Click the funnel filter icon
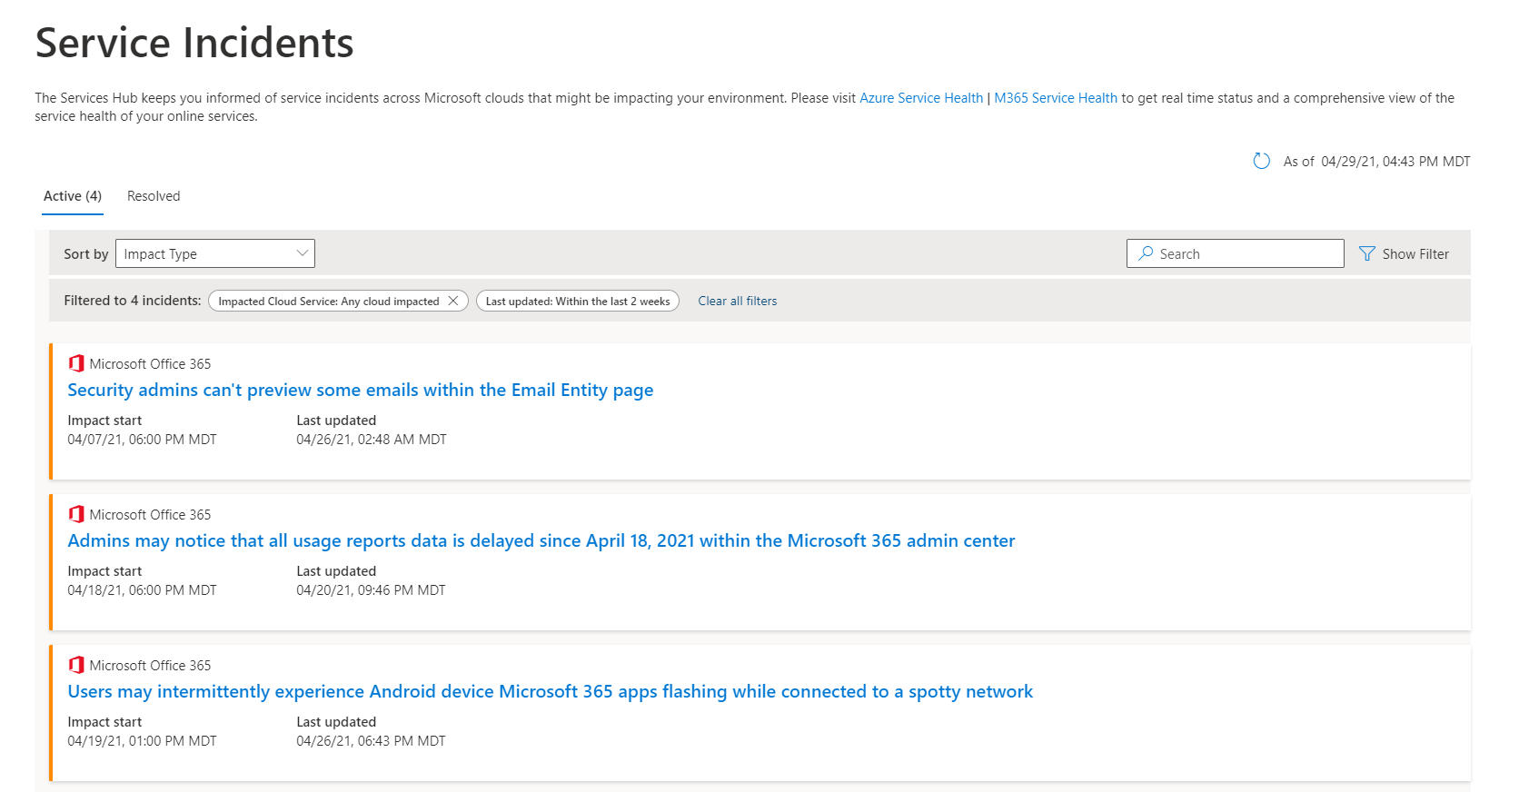Image resolution: width=1529 pixels, height=792 pixels. 1366,254
